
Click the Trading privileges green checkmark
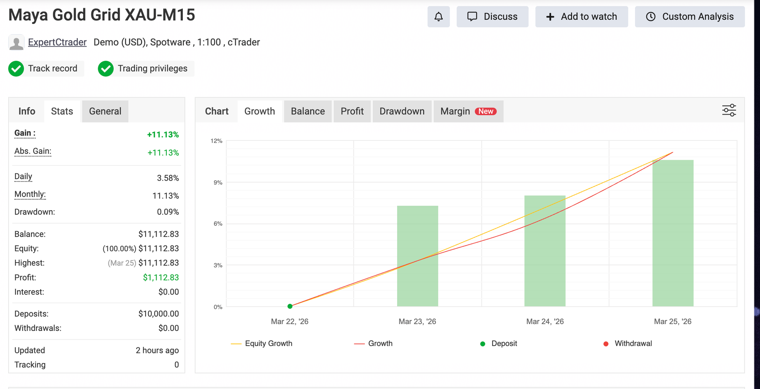click(106, 69)
